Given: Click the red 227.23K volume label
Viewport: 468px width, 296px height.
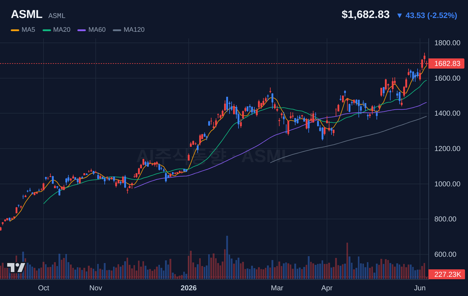Looking at the screenshot, I should pyautogui.click(x=447, y=274).
